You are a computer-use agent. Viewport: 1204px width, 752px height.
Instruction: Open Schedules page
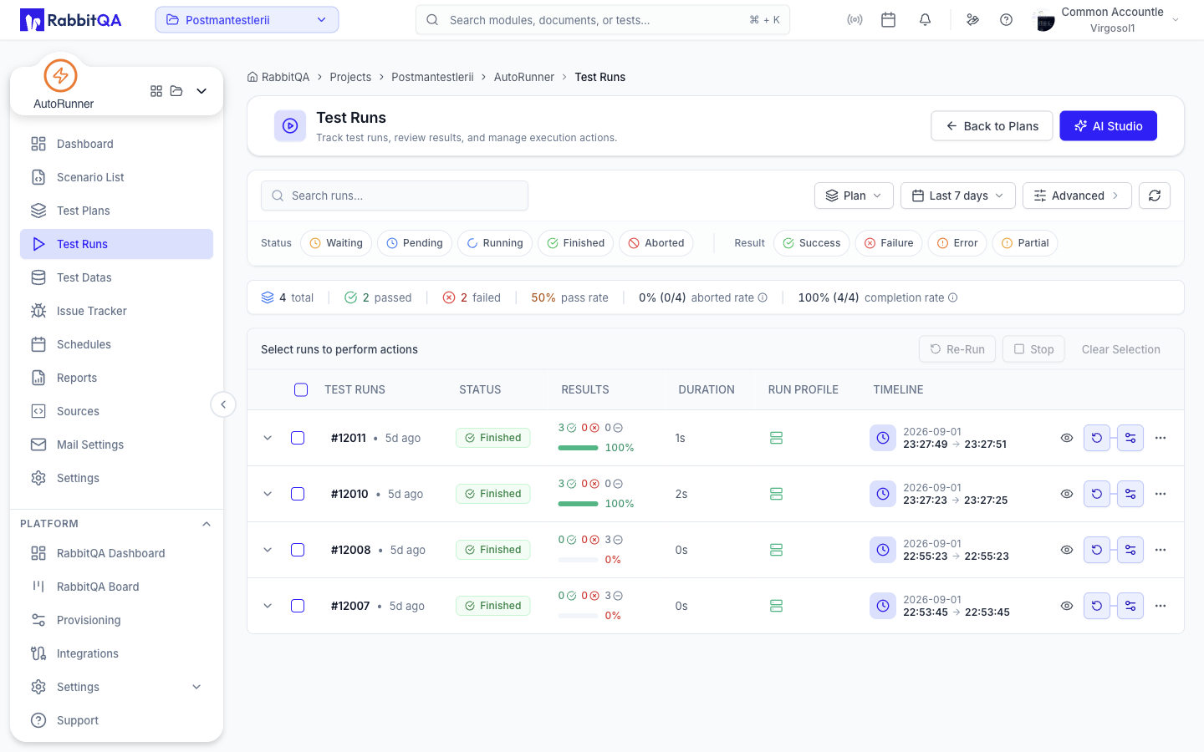point(116,344)
